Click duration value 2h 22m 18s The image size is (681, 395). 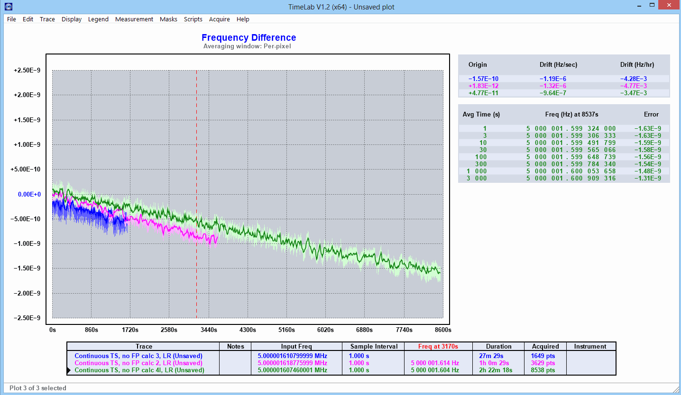point(496,370)
